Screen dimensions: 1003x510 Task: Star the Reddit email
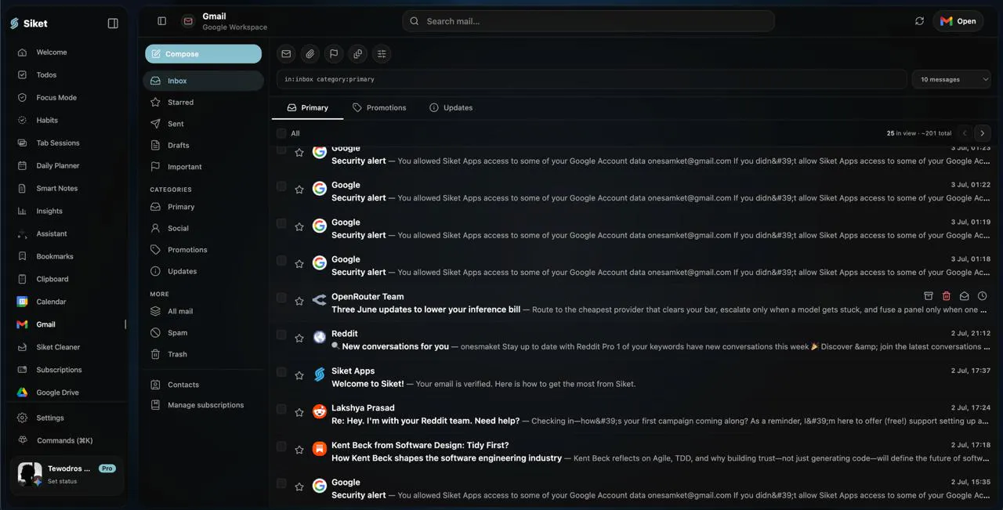[x=299, y=338]
